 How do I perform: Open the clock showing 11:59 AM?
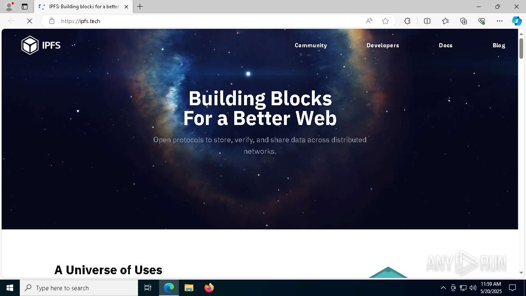491,288
